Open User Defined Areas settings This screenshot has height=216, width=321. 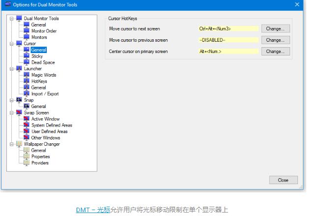[x=49, y=132]
